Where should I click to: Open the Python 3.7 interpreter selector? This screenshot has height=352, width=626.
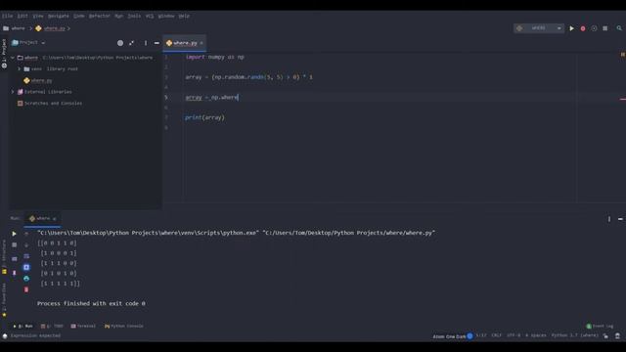click(x=574, y=335)
